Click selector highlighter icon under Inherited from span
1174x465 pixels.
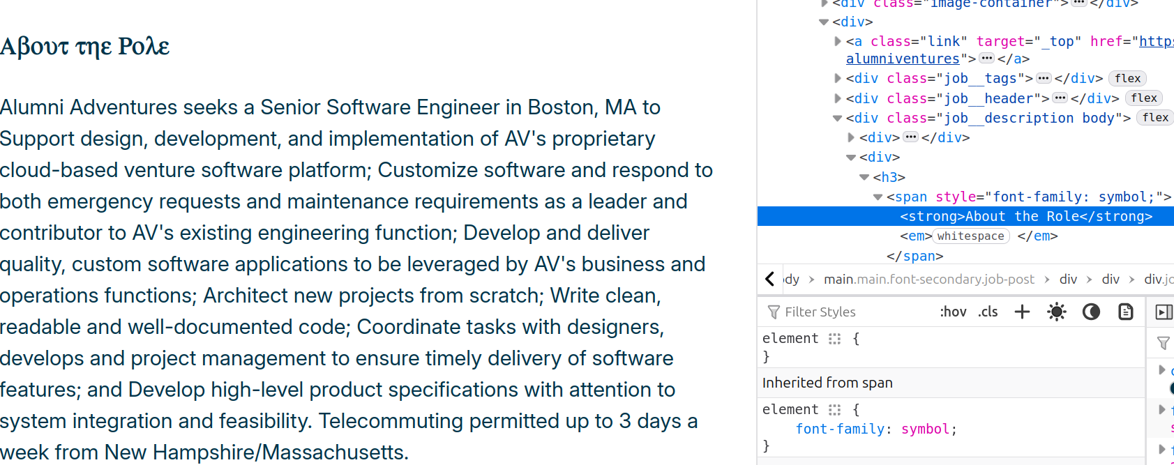pyautogui.click(x=834, y=409)
